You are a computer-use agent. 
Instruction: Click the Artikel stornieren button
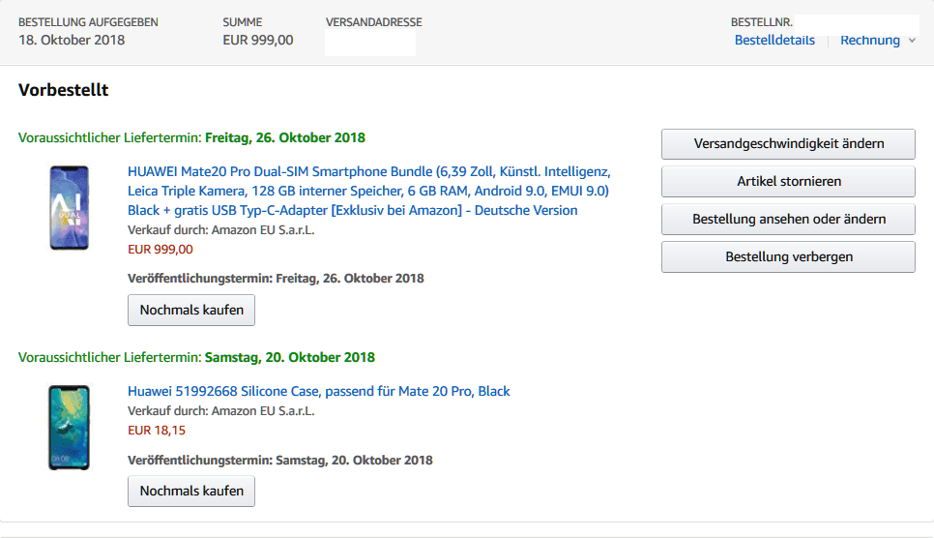[788, 181]
